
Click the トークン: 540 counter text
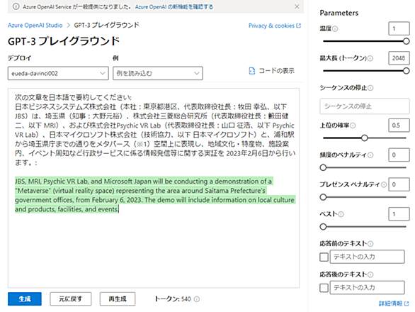pyautogui.click(x=173, y=299)
